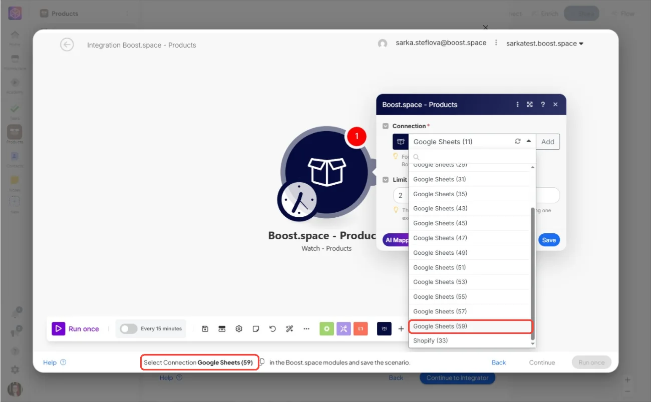Click the blue Save button
The width and height of the screenshot is (651, 402).
tap(549, 240)
